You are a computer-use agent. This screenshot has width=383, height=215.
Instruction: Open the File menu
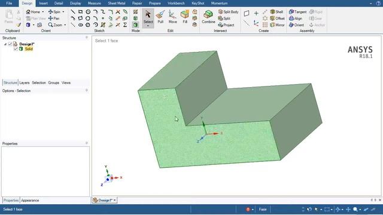click(x=9, y=3)
